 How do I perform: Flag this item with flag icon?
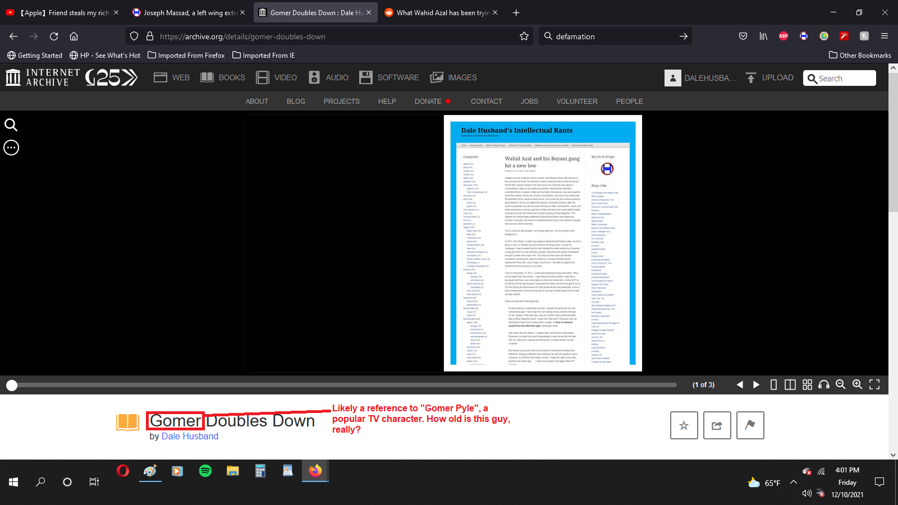(x=750, y=425)
